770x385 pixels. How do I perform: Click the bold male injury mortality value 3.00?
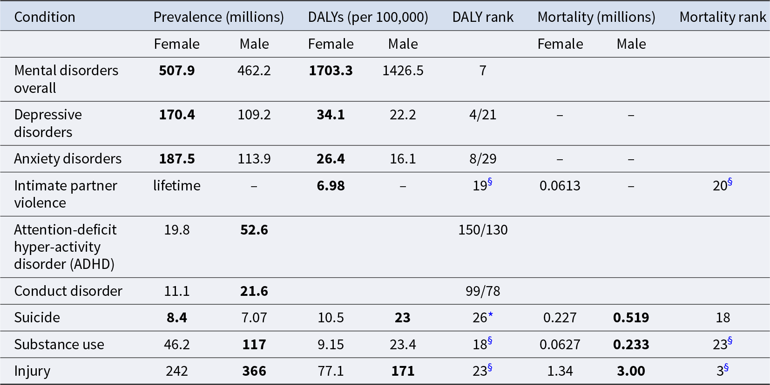pos(631,371)
